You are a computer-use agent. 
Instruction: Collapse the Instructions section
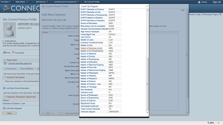3,41
